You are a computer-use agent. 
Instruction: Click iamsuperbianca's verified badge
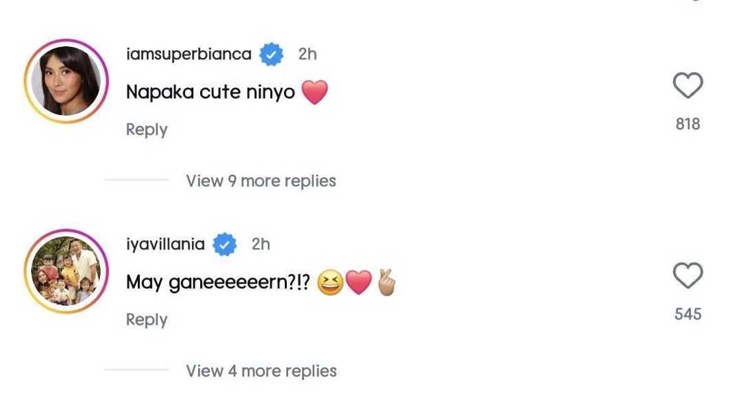[270, 54]
